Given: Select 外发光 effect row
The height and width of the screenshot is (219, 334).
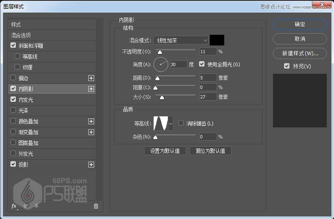Looking at the screenshot, I should (x=52, y=154).
